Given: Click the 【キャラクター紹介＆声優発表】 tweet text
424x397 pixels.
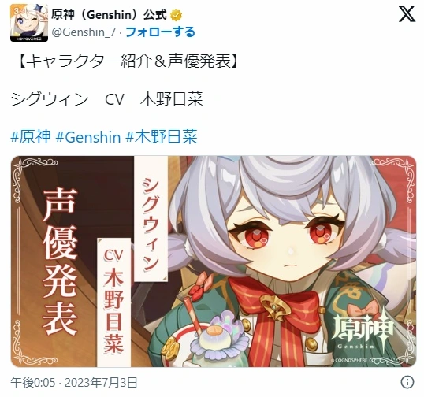Looking at the screenshot, I should 128,61.
